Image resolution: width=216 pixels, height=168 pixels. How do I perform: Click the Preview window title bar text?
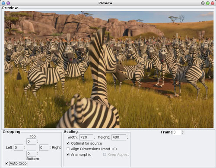[x=105, y=3]
